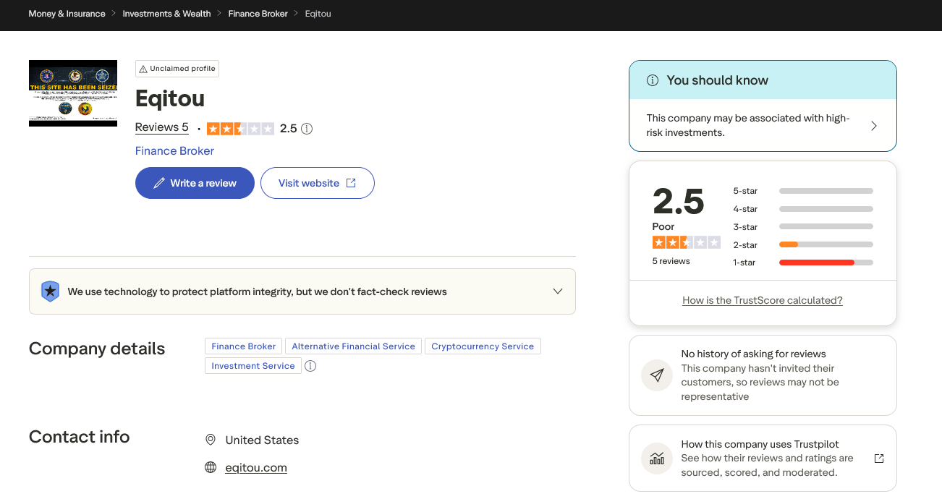
Task: Go to Finance Broker breadcrumb
Action: tap(258, 14)
